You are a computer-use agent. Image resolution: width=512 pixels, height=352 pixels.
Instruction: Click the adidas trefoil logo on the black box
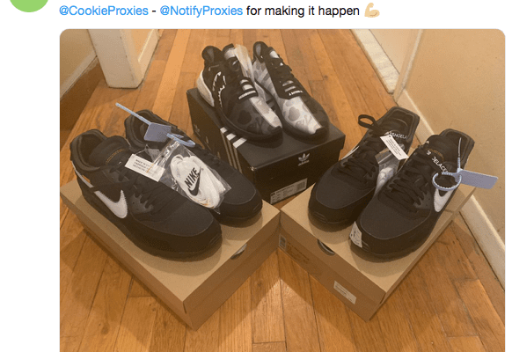click(x=304, y=159)
